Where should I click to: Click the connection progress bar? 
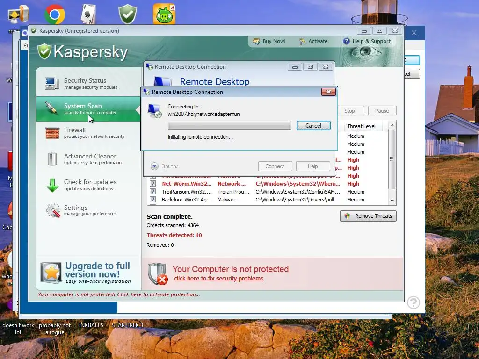229,125
